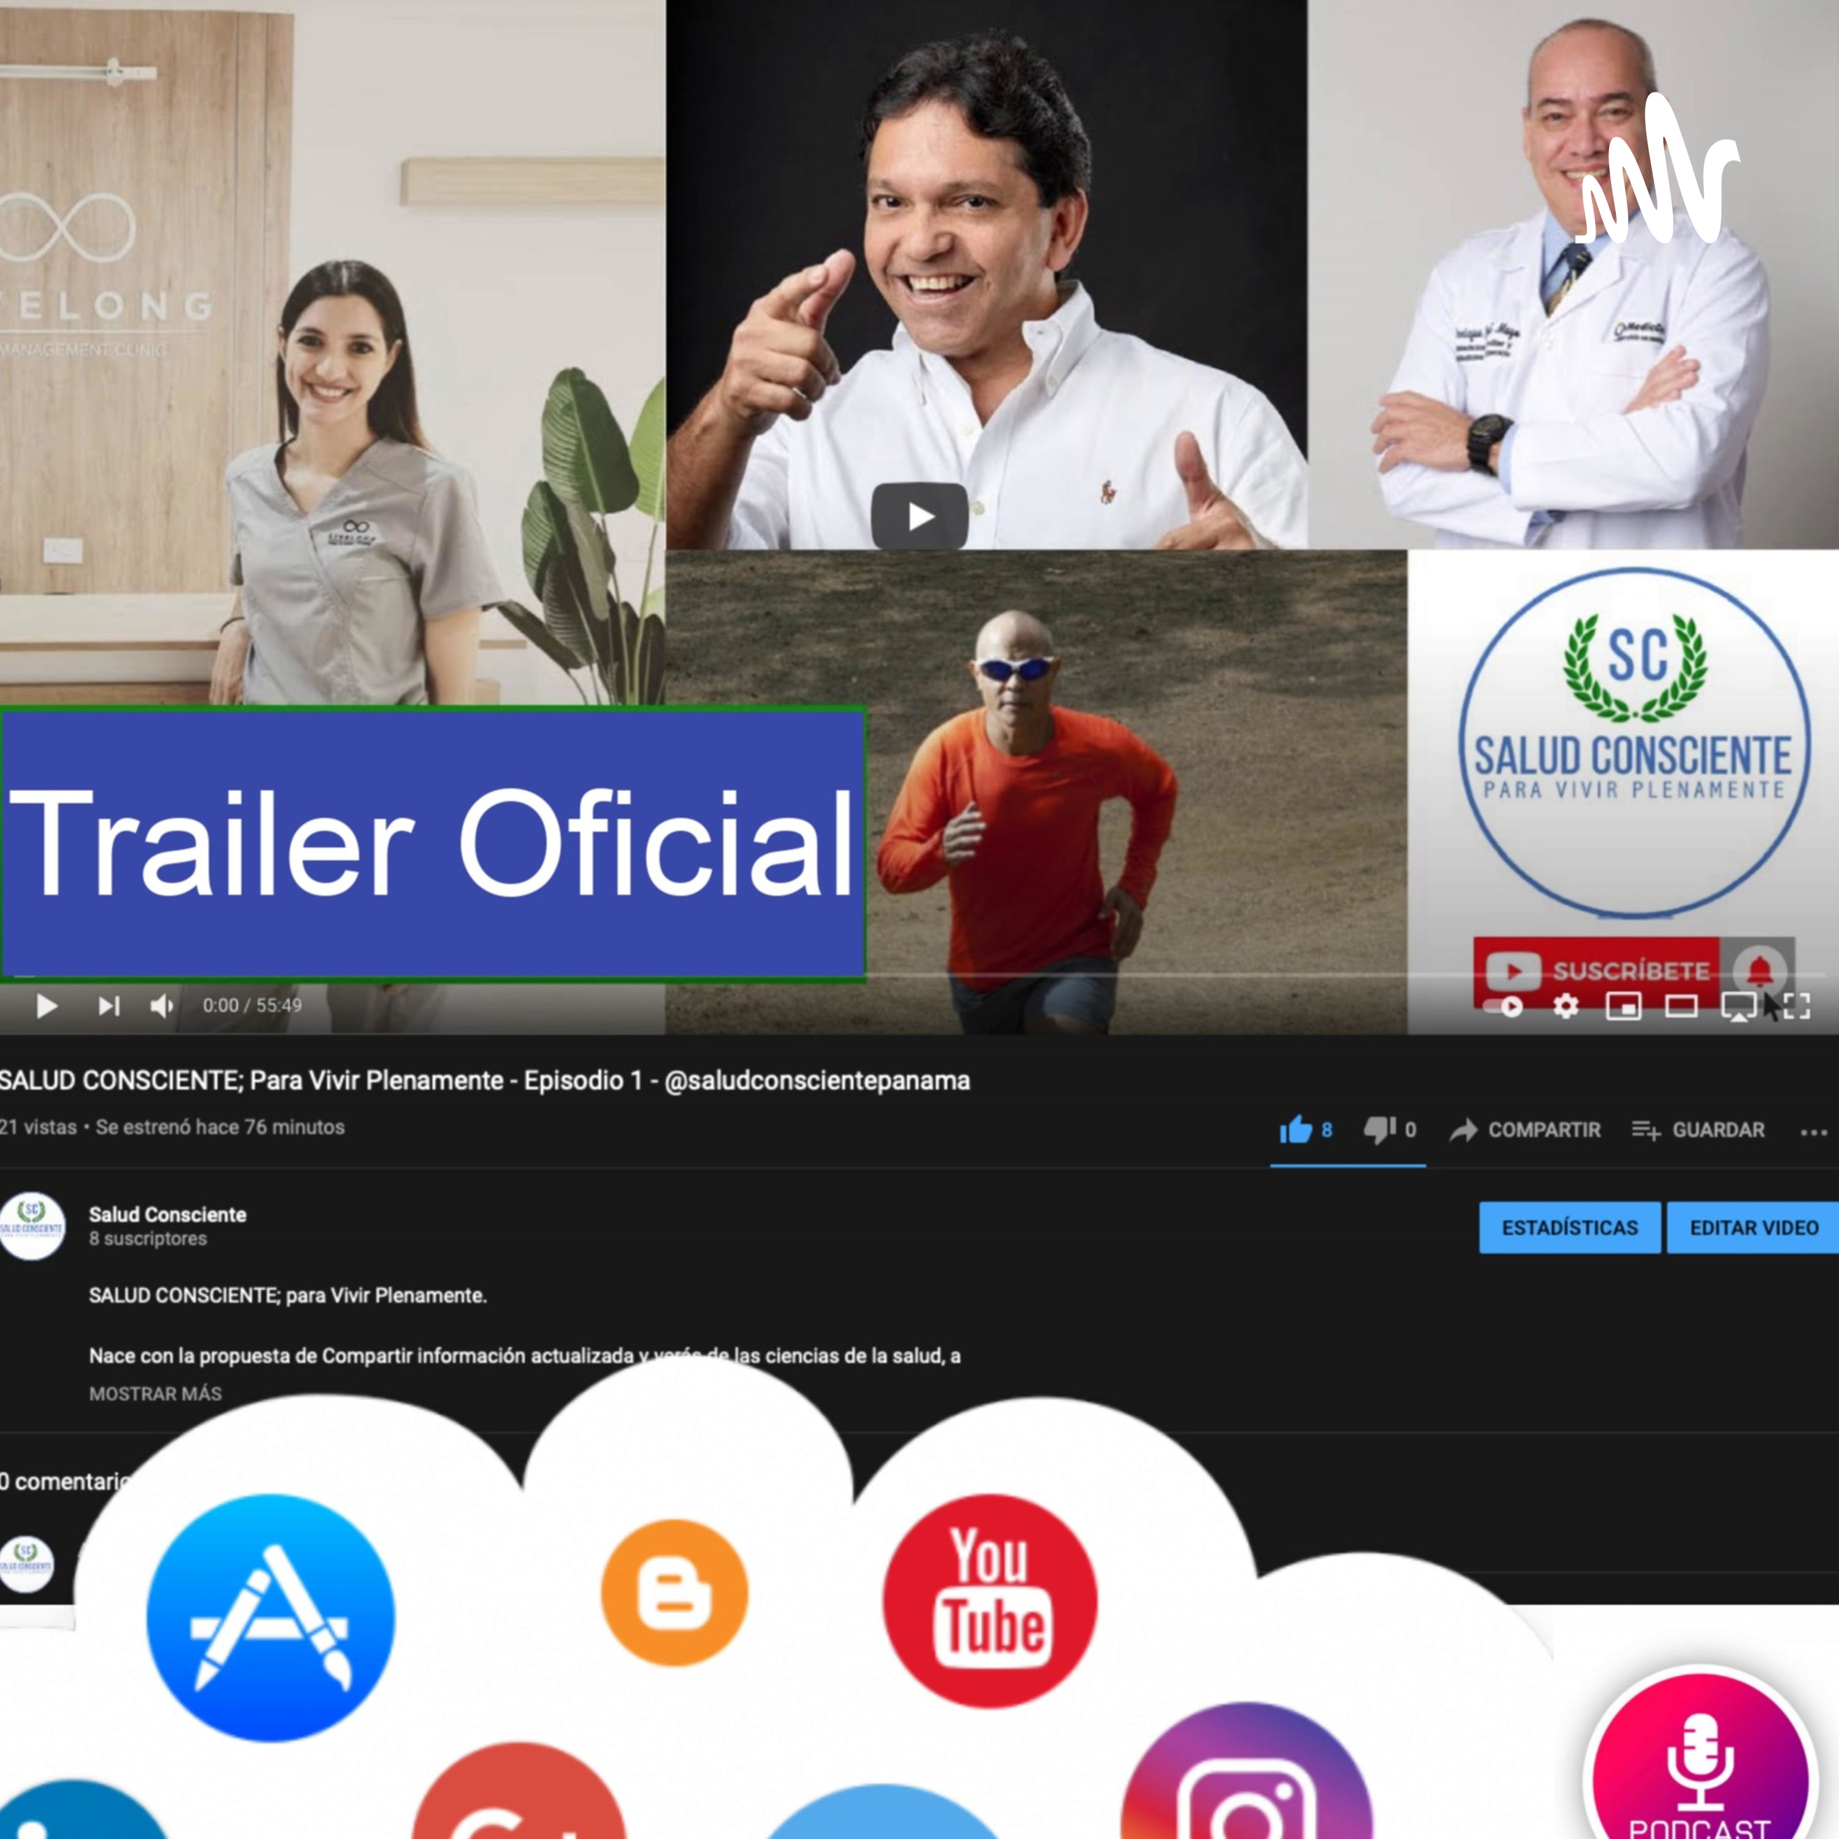Click the orange Blogger icon
This screenshot has height=1839, width=1839.
pos(675,1593)
